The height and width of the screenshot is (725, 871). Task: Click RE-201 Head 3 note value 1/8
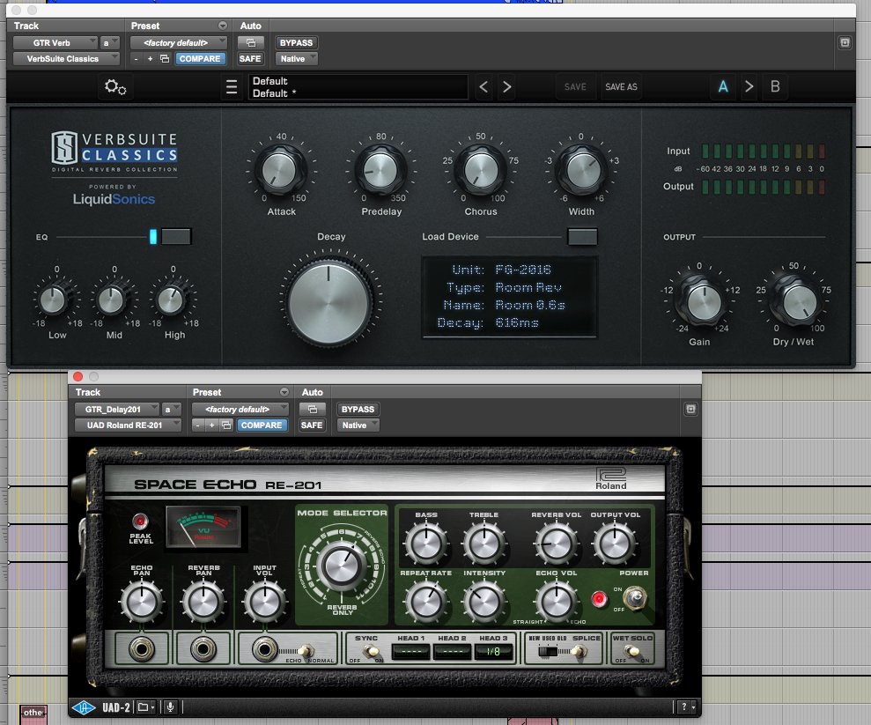click(x=493, y=652)
